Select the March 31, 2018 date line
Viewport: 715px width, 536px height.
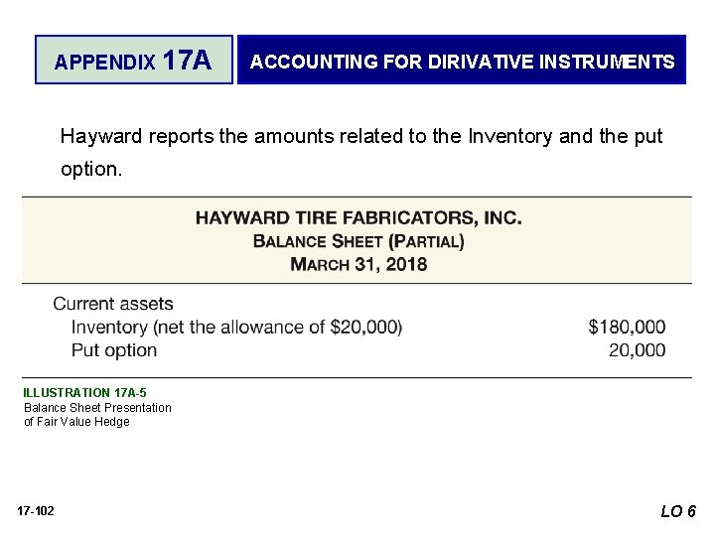click(357, 264)
